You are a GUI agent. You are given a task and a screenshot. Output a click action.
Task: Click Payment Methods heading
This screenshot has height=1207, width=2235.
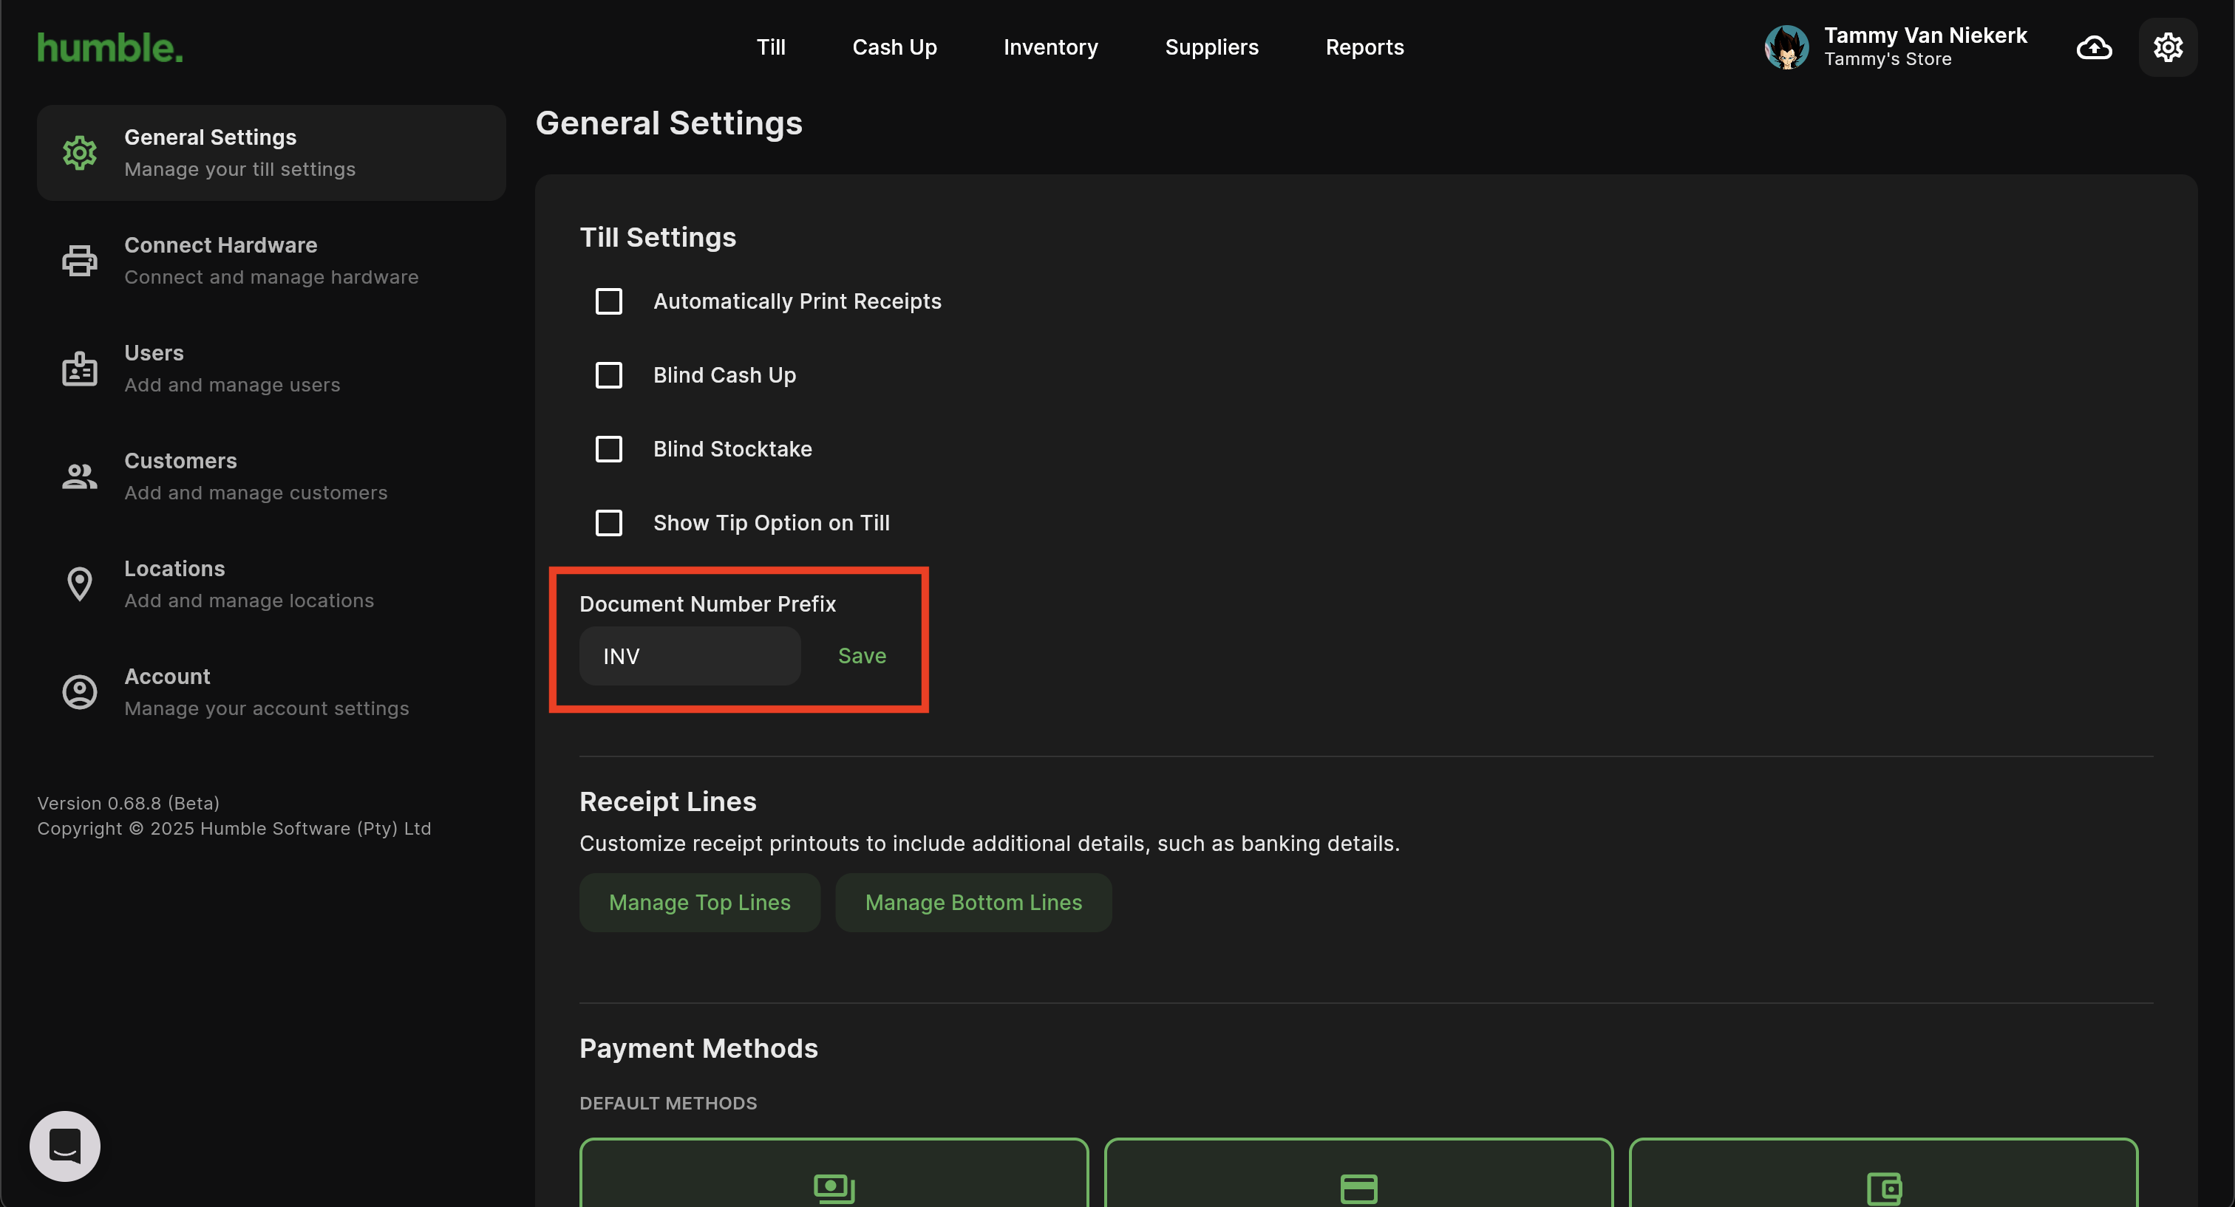[698, 1048]
